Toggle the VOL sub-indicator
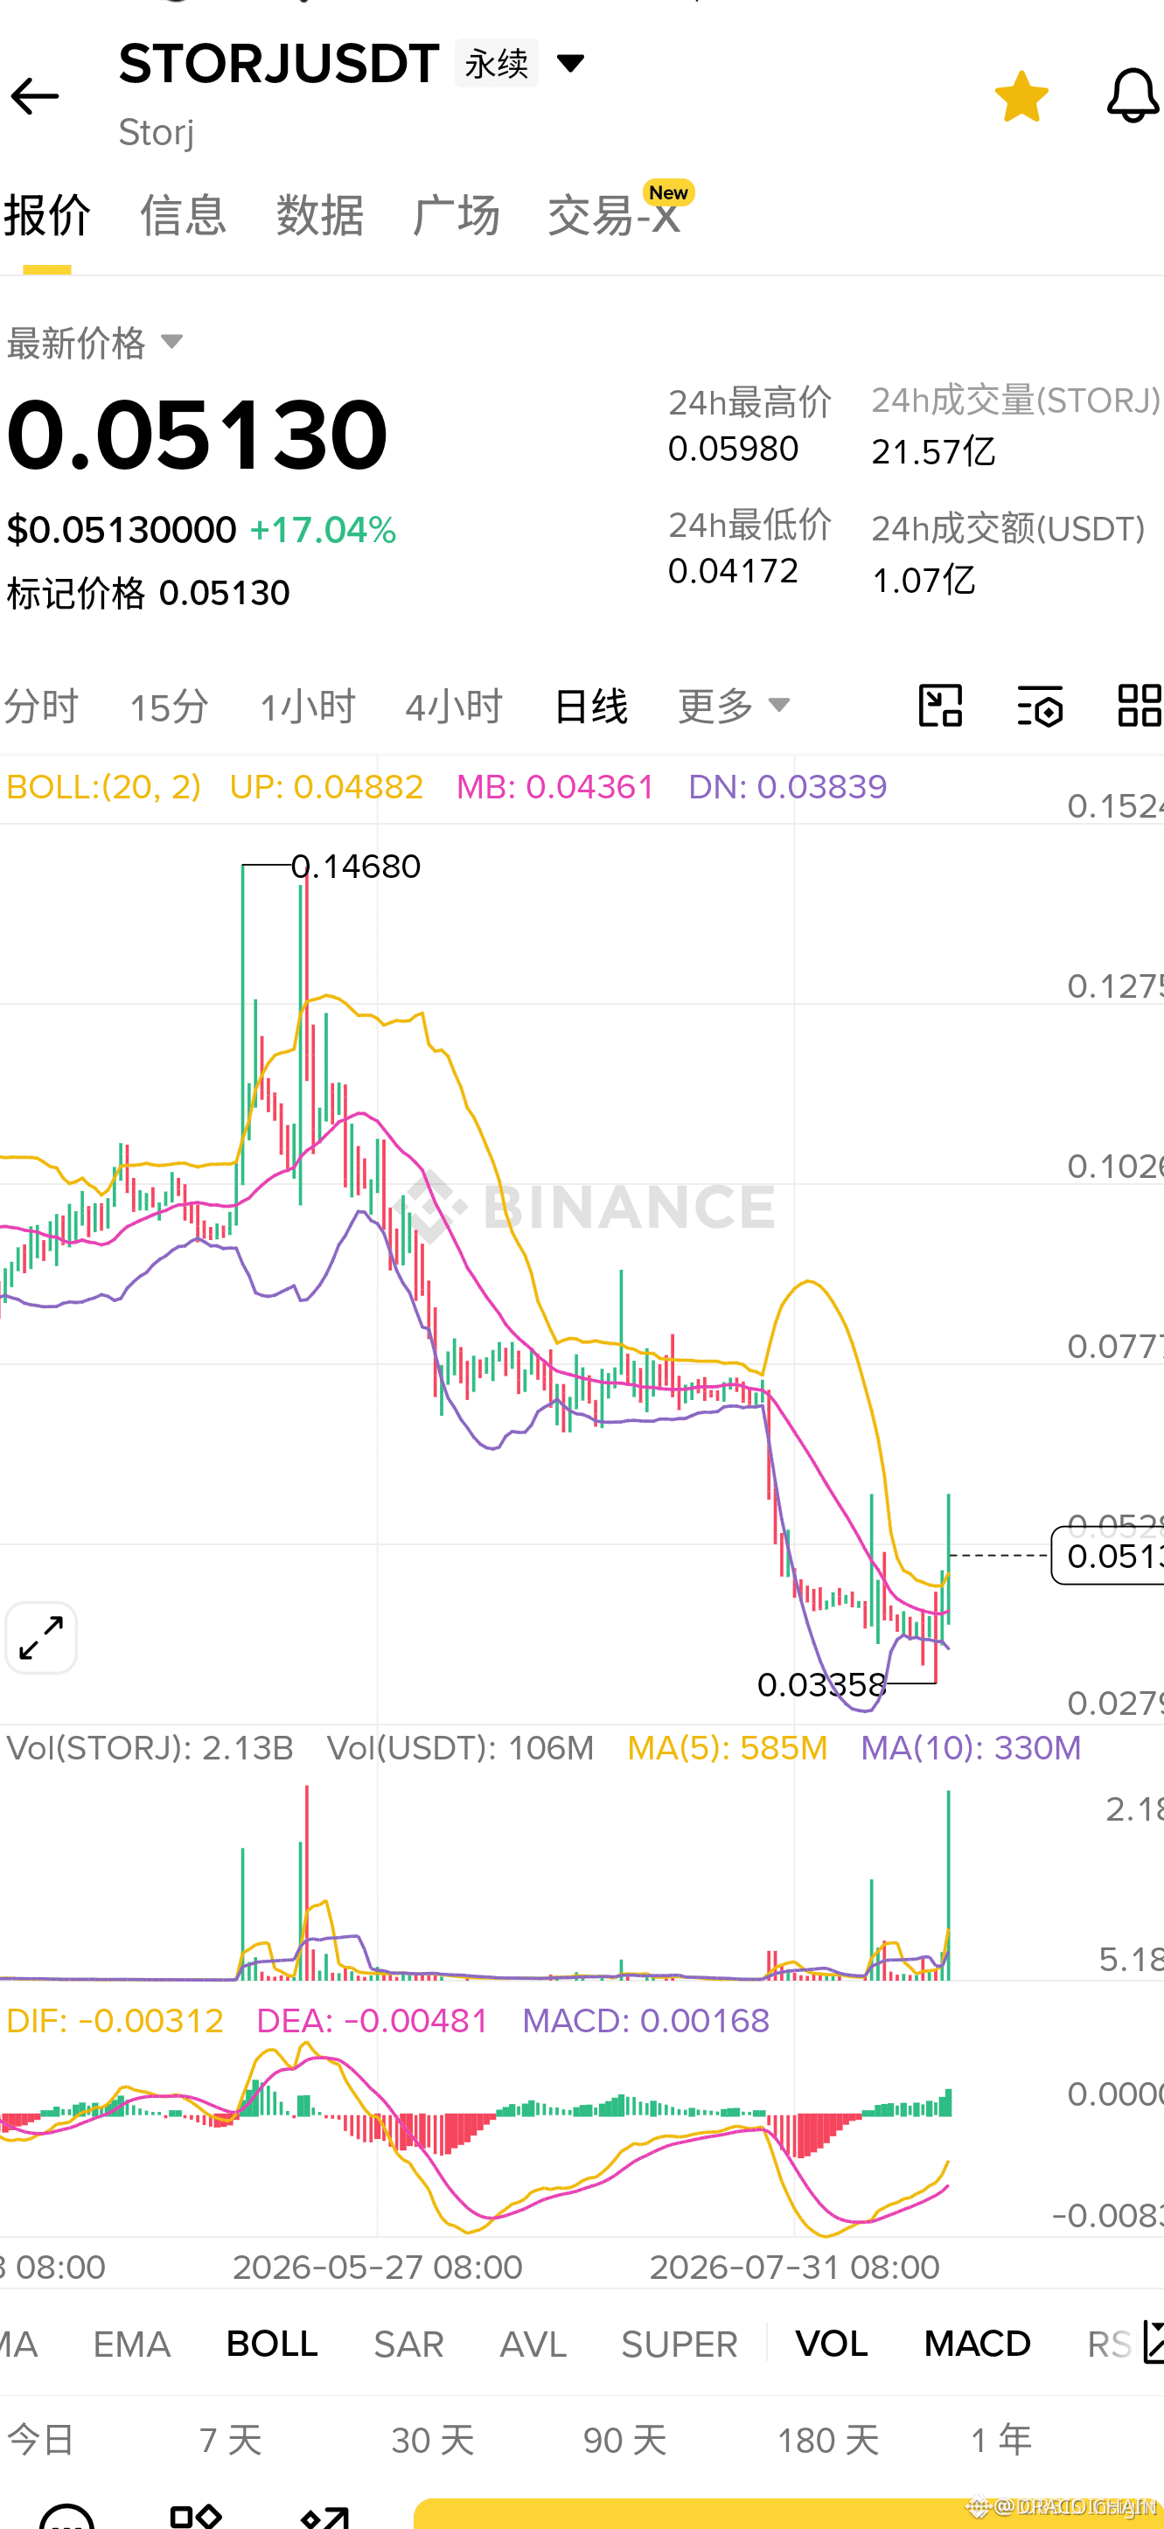 [832, 2344]
